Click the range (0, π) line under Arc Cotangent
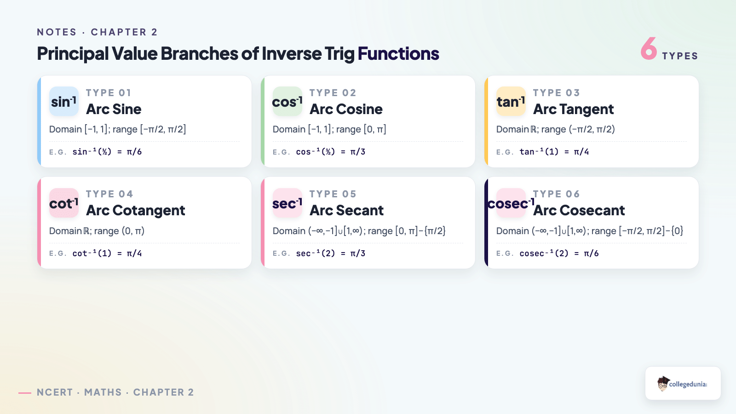 (x=97, y=231)
